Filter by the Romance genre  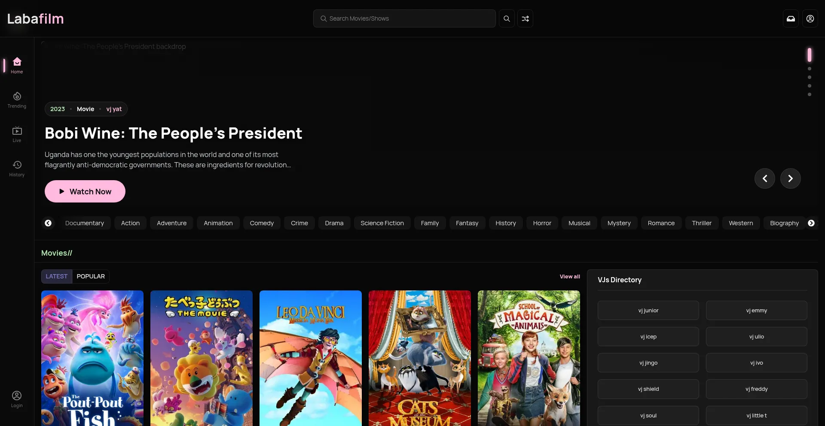[x=661, y=223]
